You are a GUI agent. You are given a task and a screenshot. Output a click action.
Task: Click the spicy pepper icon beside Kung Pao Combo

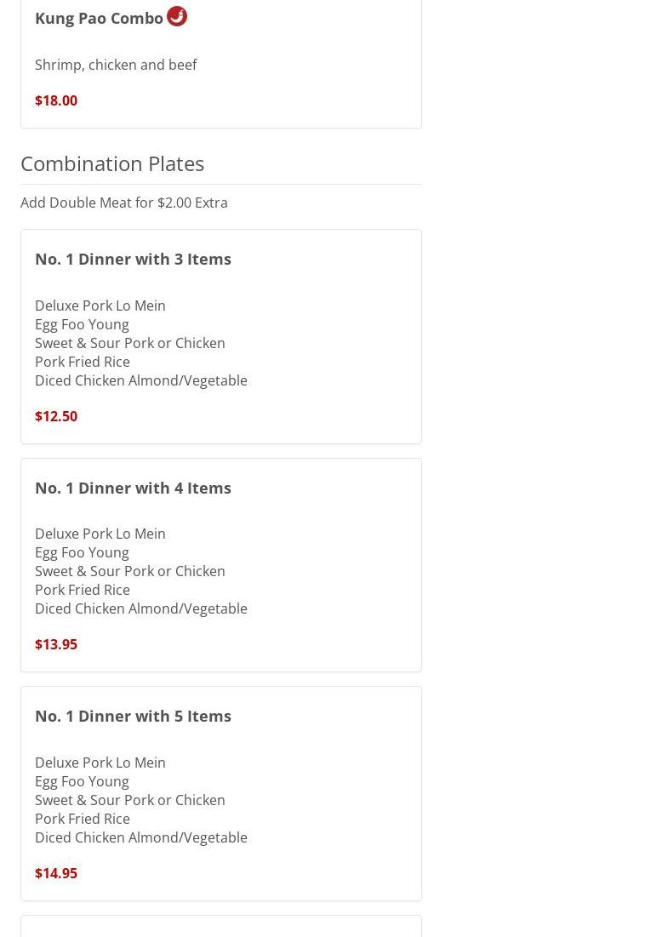coord(177,16)
